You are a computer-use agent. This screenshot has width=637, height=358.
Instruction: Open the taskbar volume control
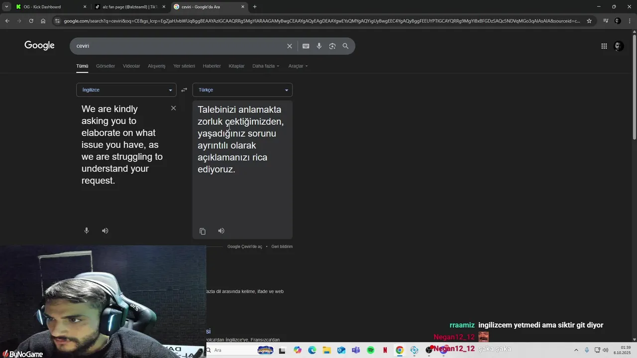(x=606, y=350)
